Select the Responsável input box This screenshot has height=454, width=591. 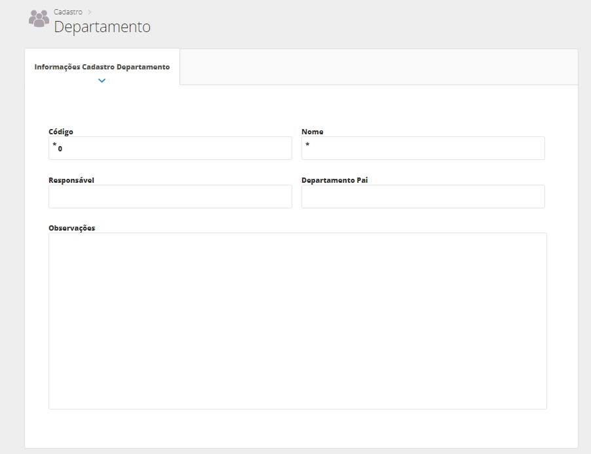[x=170, y=197]
